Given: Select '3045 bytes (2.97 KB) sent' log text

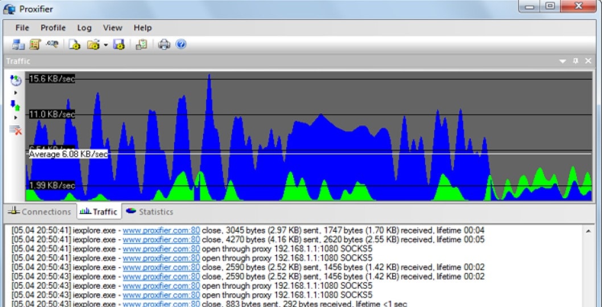Looking at the screenshot, I should [x=273, y=231].
